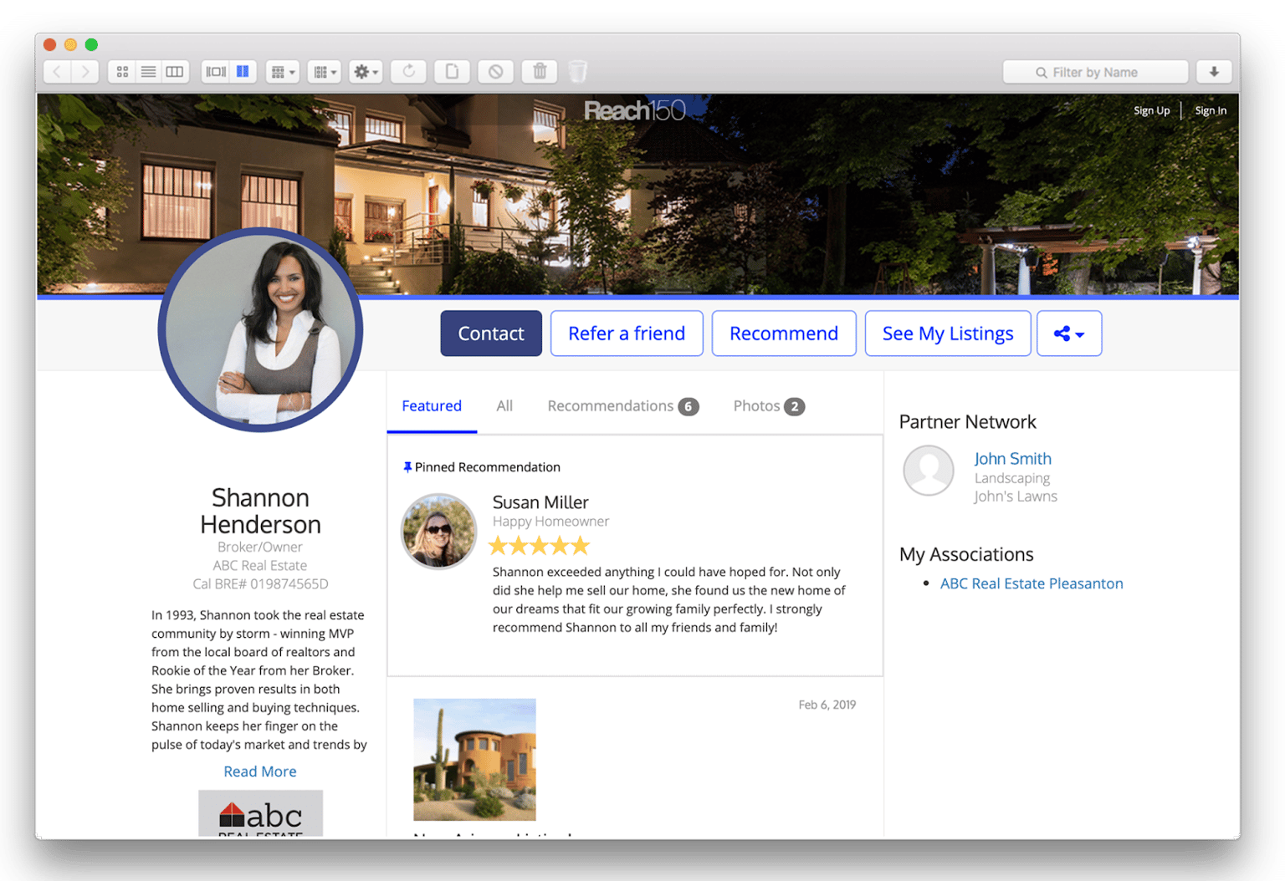
Task: Toggle the blue split-view mode
Action: click(x=243, y=72)
